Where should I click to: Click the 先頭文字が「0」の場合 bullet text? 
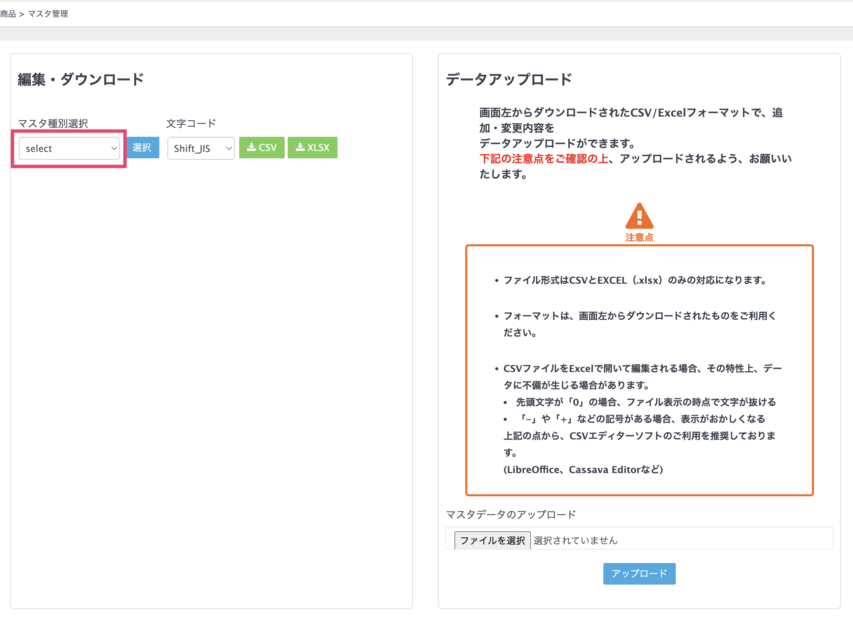(x=646, y=402)
